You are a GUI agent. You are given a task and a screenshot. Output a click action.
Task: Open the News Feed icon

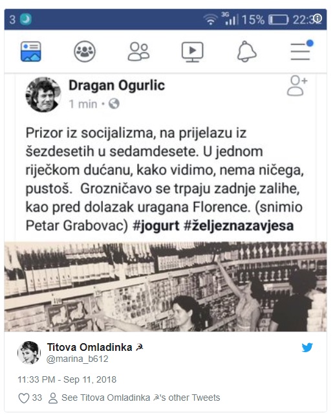tap(31, 51)
